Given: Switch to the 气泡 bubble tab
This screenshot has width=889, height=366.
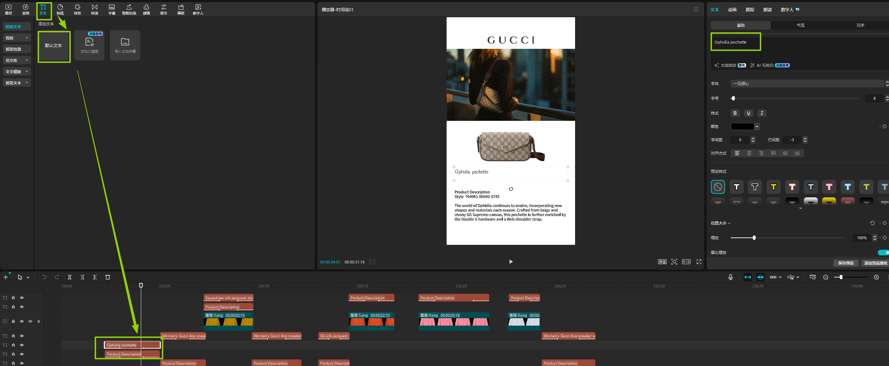Looking at the screenshot, I should pyautogui.click(x=801, y=25).
